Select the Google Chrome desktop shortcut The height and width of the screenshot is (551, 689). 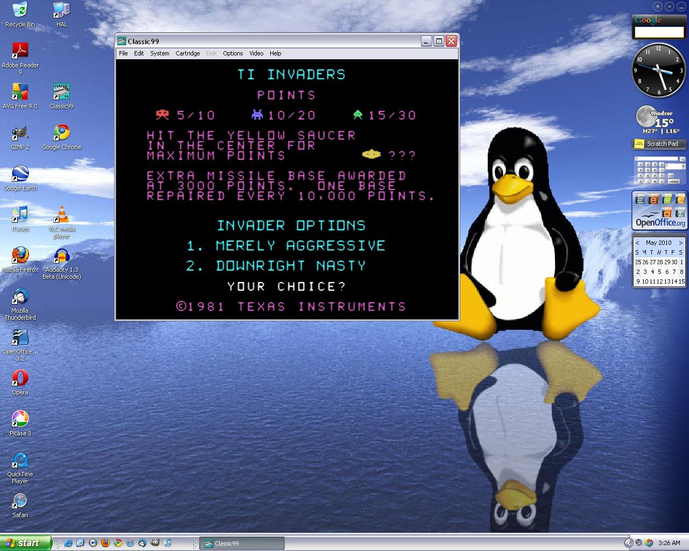61,137
